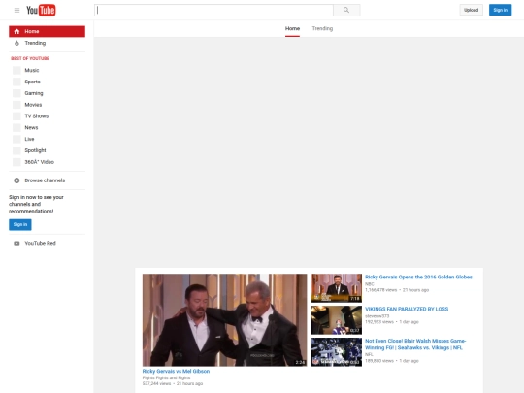Open Ricky Gervais Opens the 2016 Golden Globes
Viewport: 524px width, 393px height.
[419, 277]
